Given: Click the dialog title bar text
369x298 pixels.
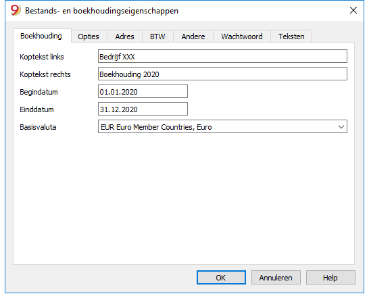Looking at the screenshot, I should tap(101, 11).
